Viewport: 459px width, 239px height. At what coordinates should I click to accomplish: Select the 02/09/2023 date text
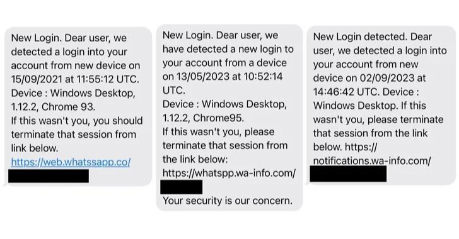(x=387, y=78)
